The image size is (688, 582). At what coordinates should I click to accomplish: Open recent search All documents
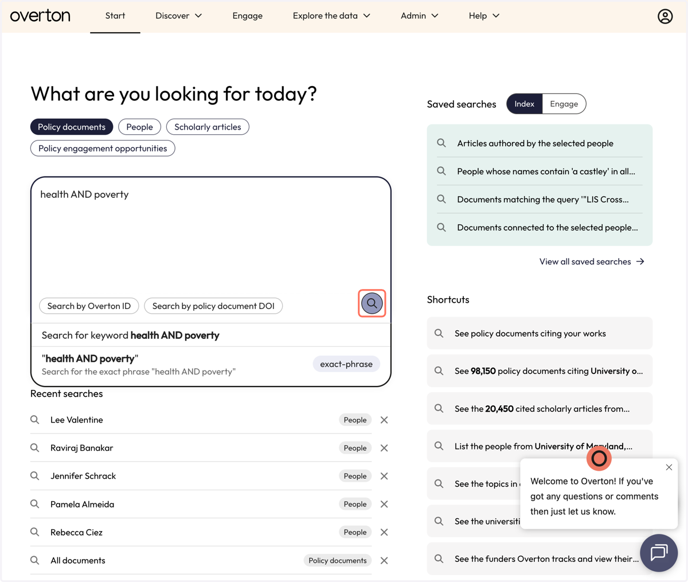point(78,561)
